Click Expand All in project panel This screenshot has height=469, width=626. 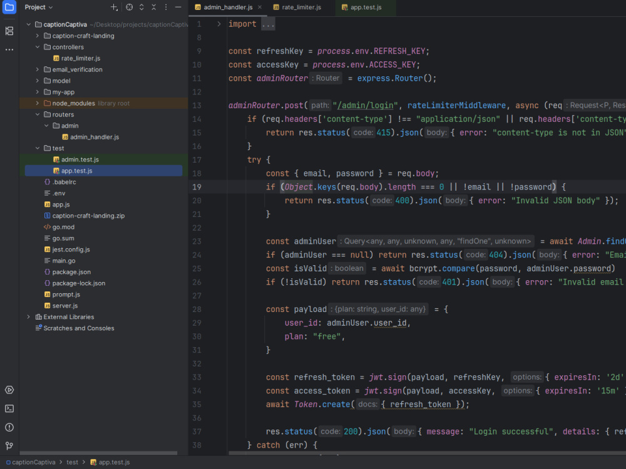tap(141, 7)
